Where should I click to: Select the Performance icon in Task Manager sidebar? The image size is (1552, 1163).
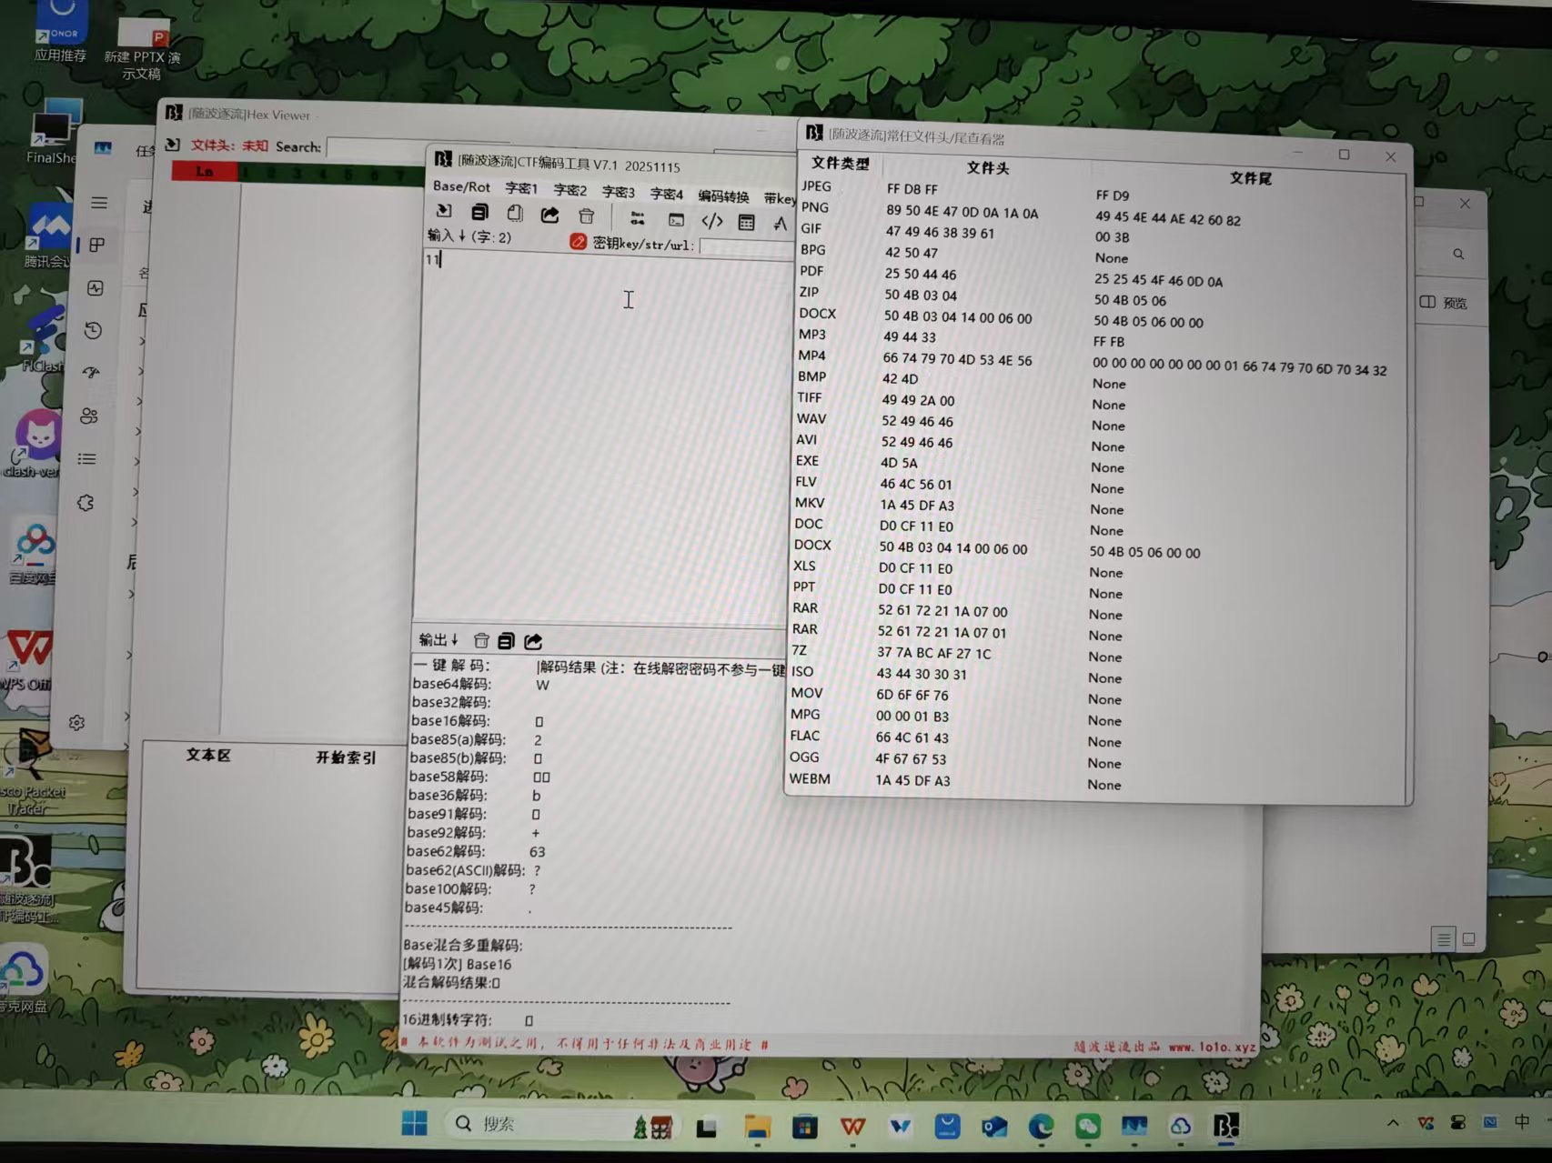[96, 287]
